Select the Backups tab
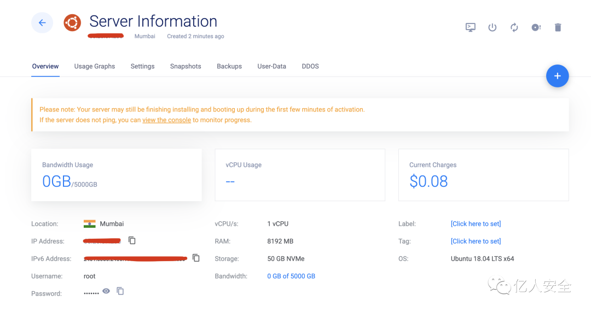Screen dimensions: 591x312 pos(229,66)
